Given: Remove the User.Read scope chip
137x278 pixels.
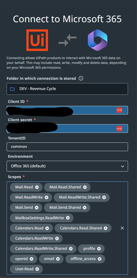Looking at the screenshot, I should [x=37, y=269].
